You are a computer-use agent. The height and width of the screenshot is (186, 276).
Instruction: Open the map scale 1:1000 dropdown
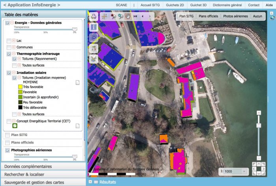(244, 171)
